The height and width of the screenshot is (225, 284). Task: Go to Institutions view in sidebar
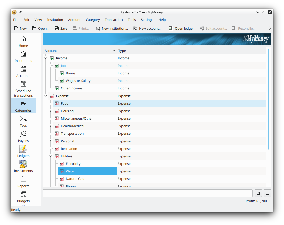pos(23,57)
